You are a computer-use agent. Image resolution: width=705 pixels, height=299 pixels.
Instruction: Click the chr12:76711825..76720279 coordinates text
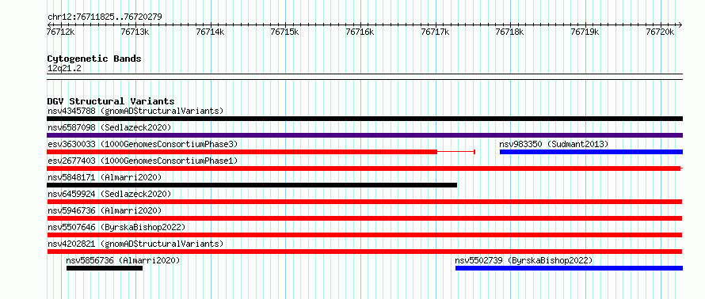(x=105, y=17)
